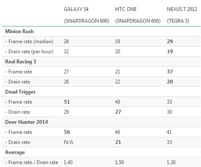Select the Deer Hunter 2014 section heading
This screenshot has height=167, width=201.
[x=26, y=122]
